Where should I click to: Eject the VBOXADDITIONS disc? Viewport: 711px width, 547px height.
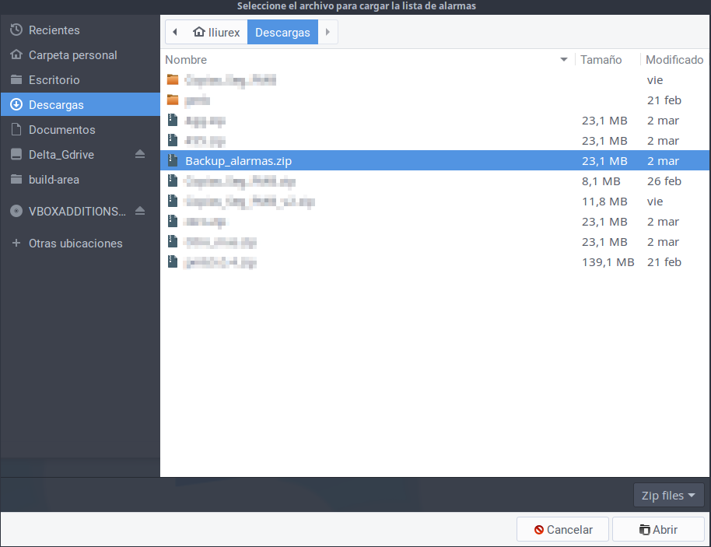140,211
